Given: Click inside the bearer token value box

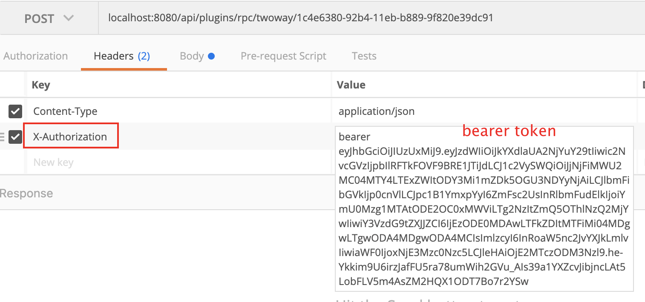Looking at the screenshot, I should (484, 208).
